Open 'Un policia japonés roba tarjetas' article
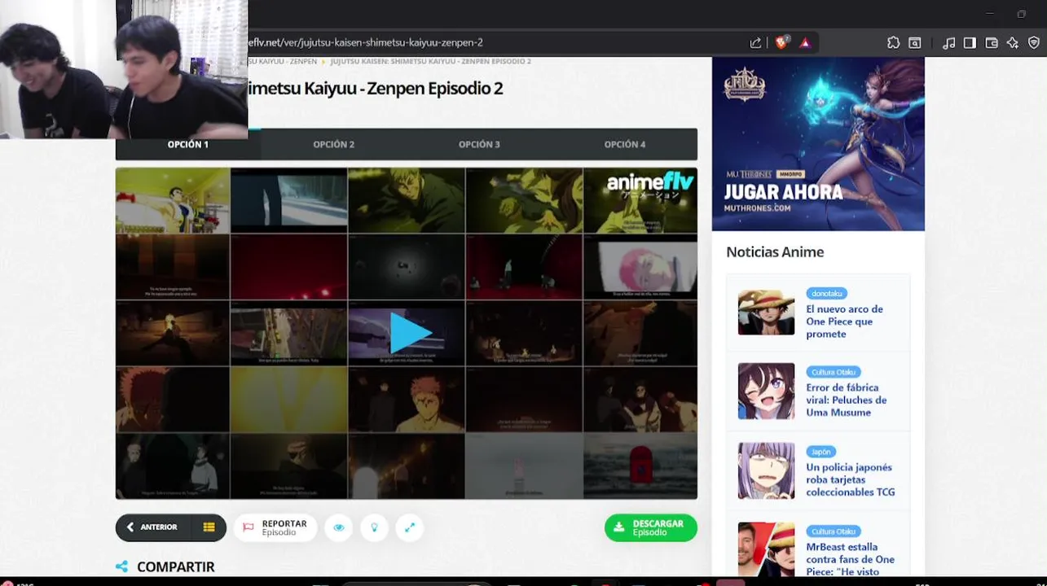The height and width of the screenshot is (586, 1047). 851,479
